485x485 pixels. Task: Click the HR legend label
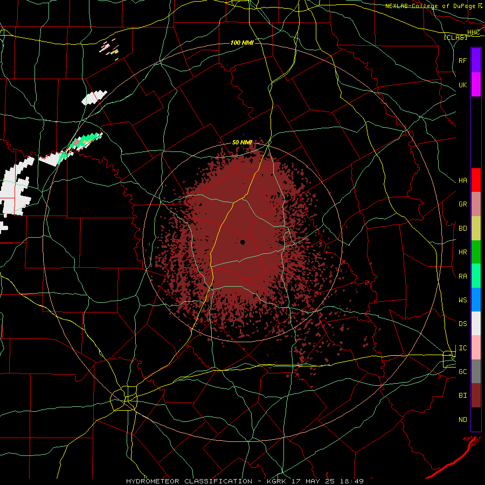[x=463, y=252]
